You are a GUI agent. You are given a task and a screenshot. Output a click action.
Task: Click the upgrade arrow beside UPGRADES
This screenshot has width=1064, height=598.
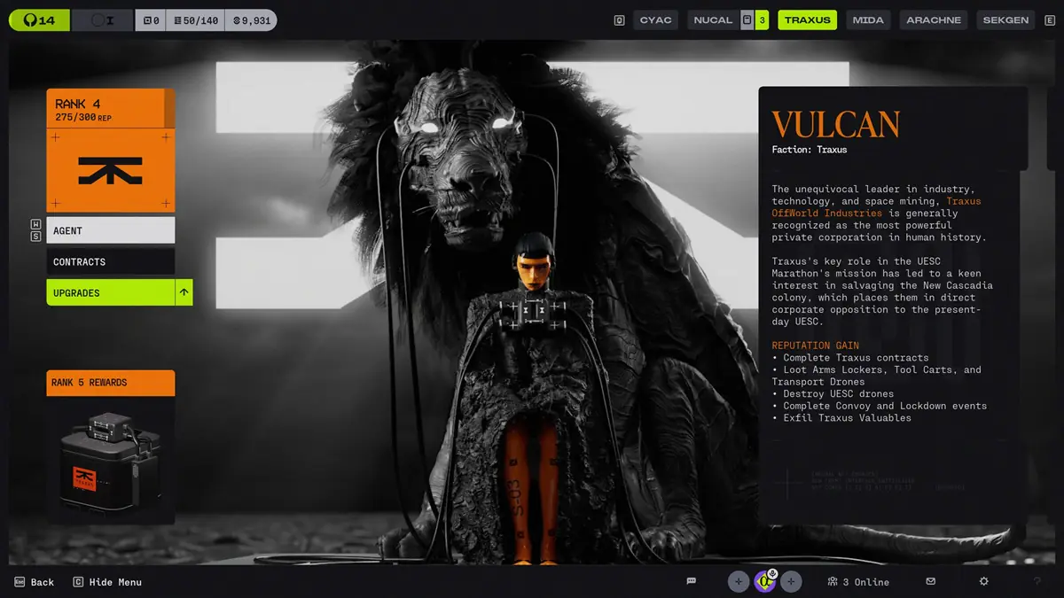point(184,292)
